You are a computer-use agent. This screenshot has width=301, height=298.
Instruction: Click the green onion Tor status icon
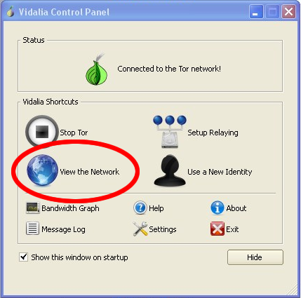(x=97, y=69)
